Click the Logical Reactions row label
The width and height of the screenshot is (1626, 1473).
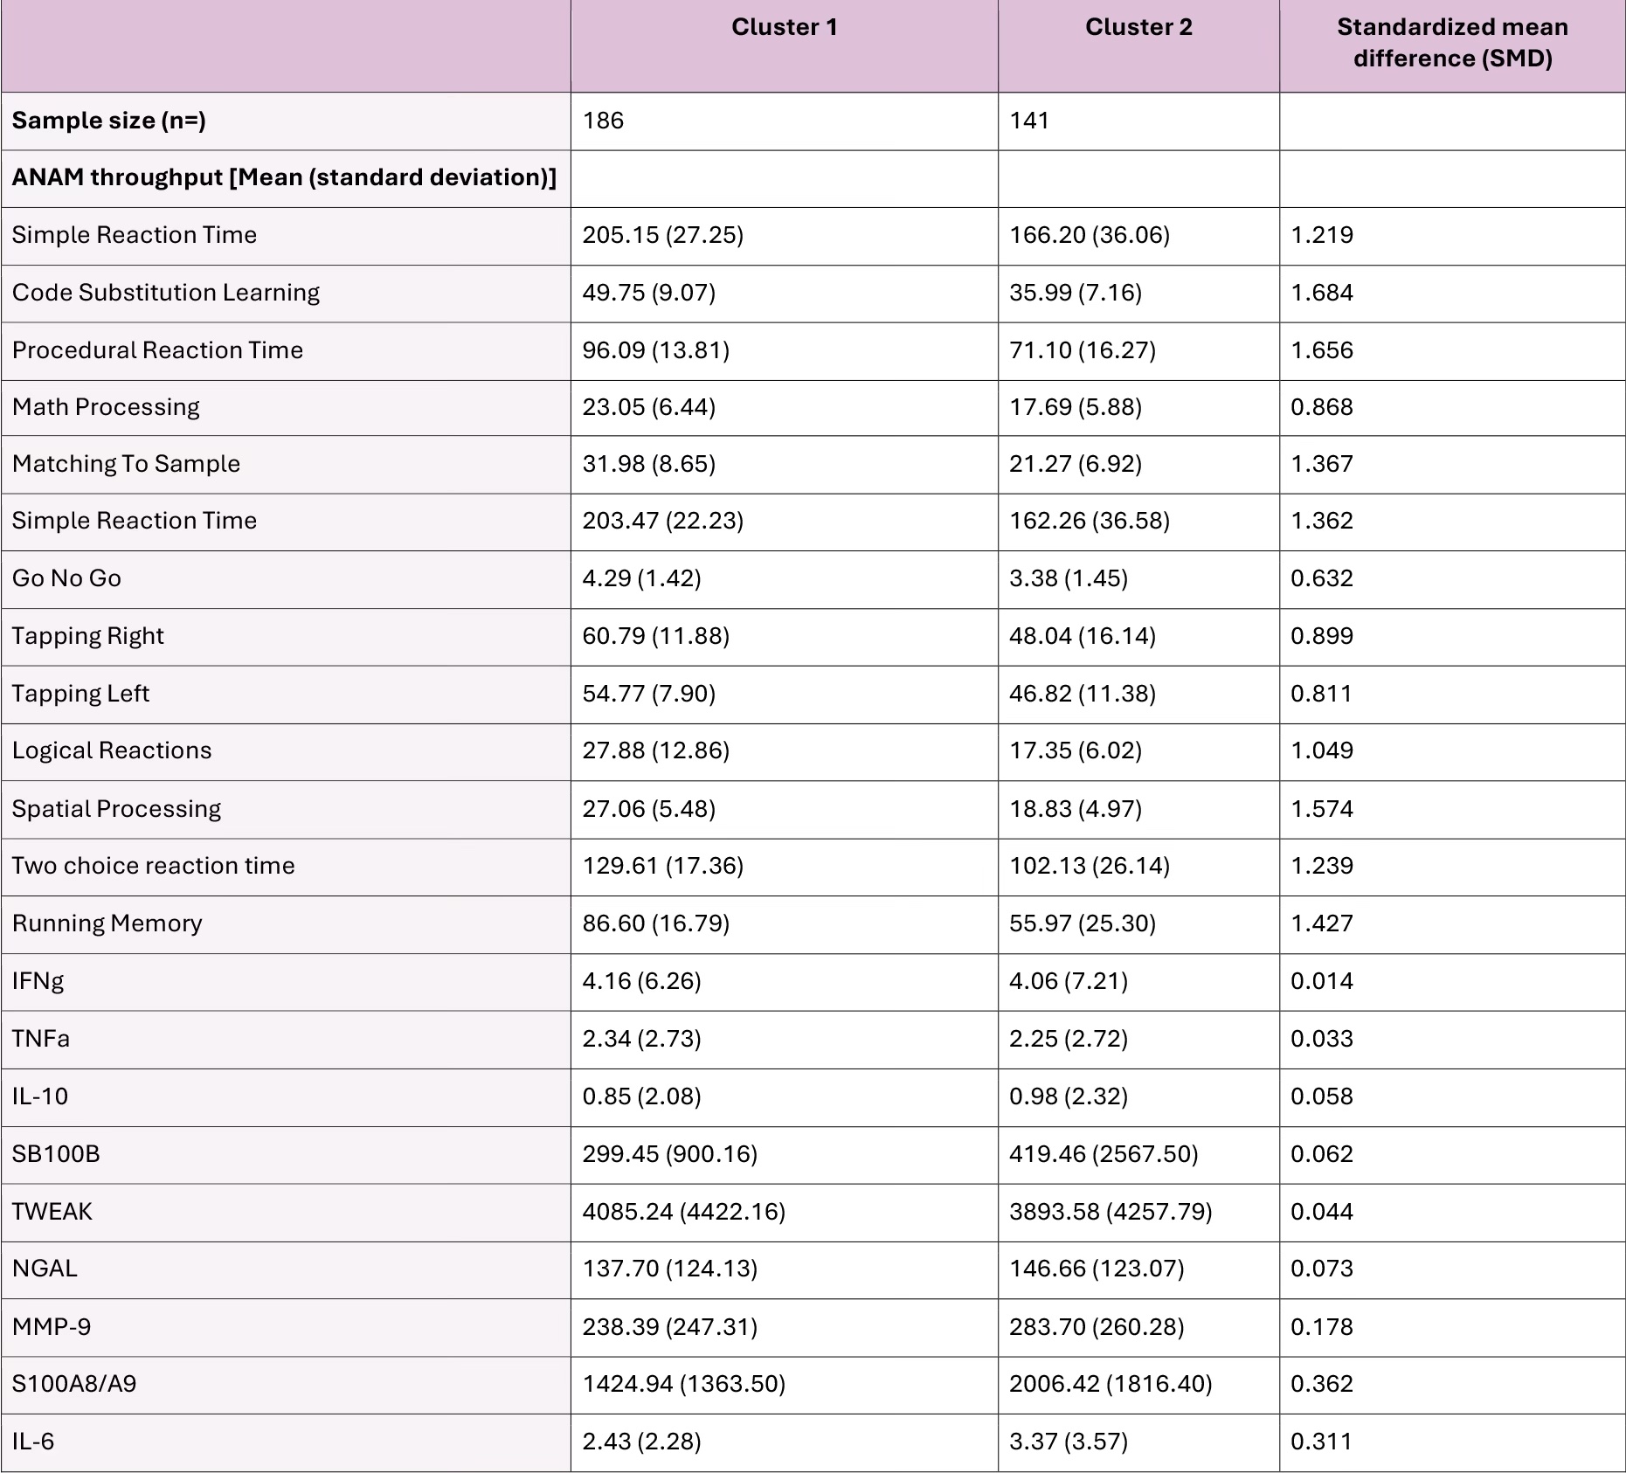(112, 750)
